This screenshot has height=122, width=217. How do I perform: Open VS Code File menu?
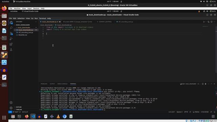[11, 18]
